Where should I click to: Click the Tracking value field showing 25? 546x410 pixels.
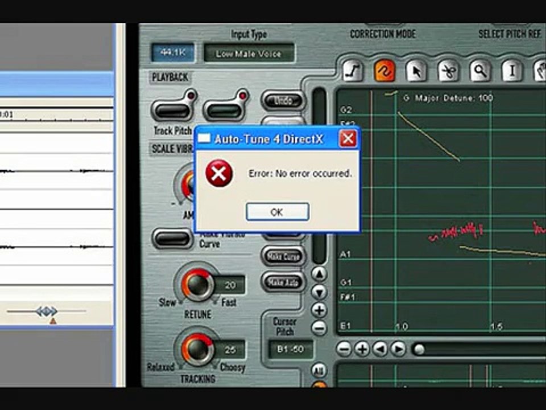coord(229,349)
